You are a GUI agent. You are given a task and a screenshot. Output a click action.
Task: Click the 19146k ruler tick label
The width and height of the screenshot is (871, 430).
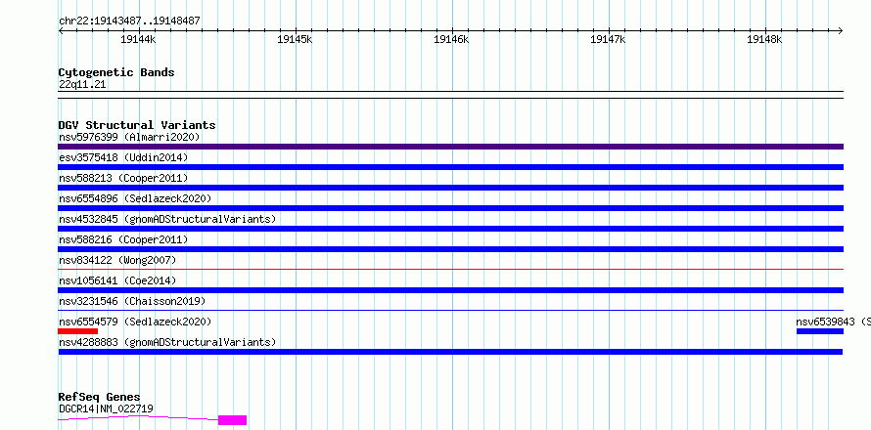[451, 39]
